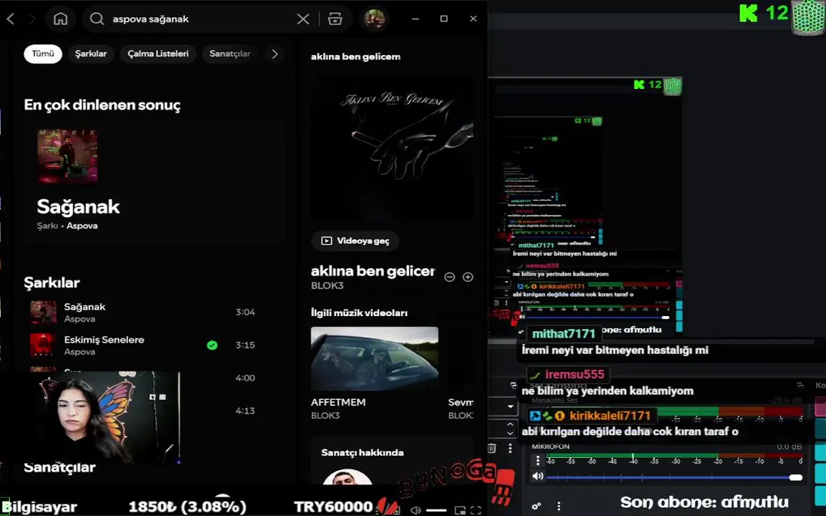Click the green Kick logo at top right
826x516 pixels.
[x=749, y=13]
